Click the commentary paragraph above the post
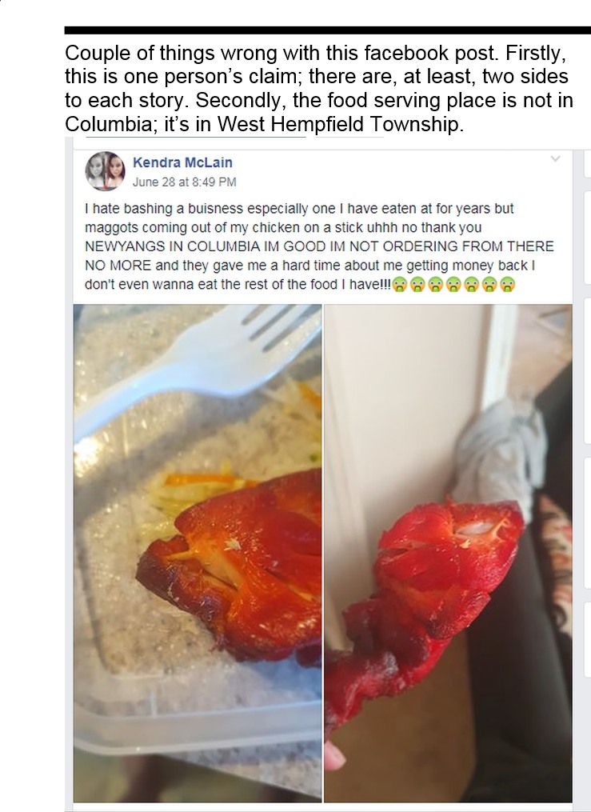Screen dimensions: 591x812 tap(319, 89)
